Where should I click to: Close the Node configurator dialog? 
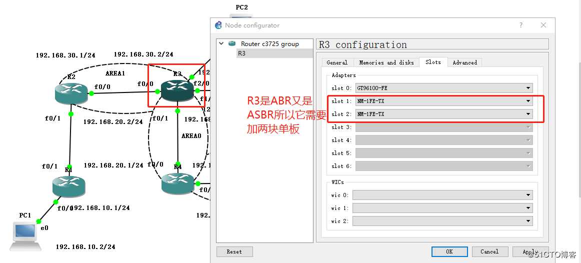pos(543,25)
